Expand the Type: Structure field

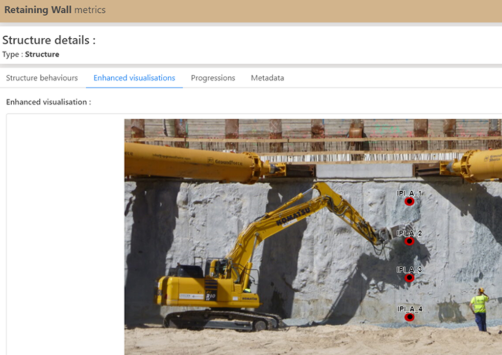click(31, 54)
